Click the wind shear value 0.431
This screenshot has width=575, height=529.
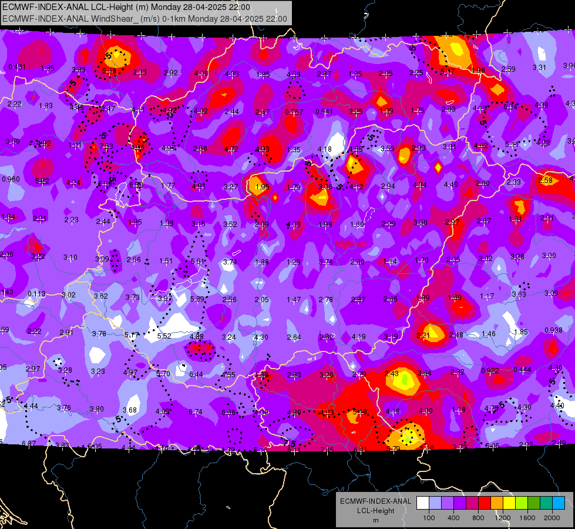point(17,67)
